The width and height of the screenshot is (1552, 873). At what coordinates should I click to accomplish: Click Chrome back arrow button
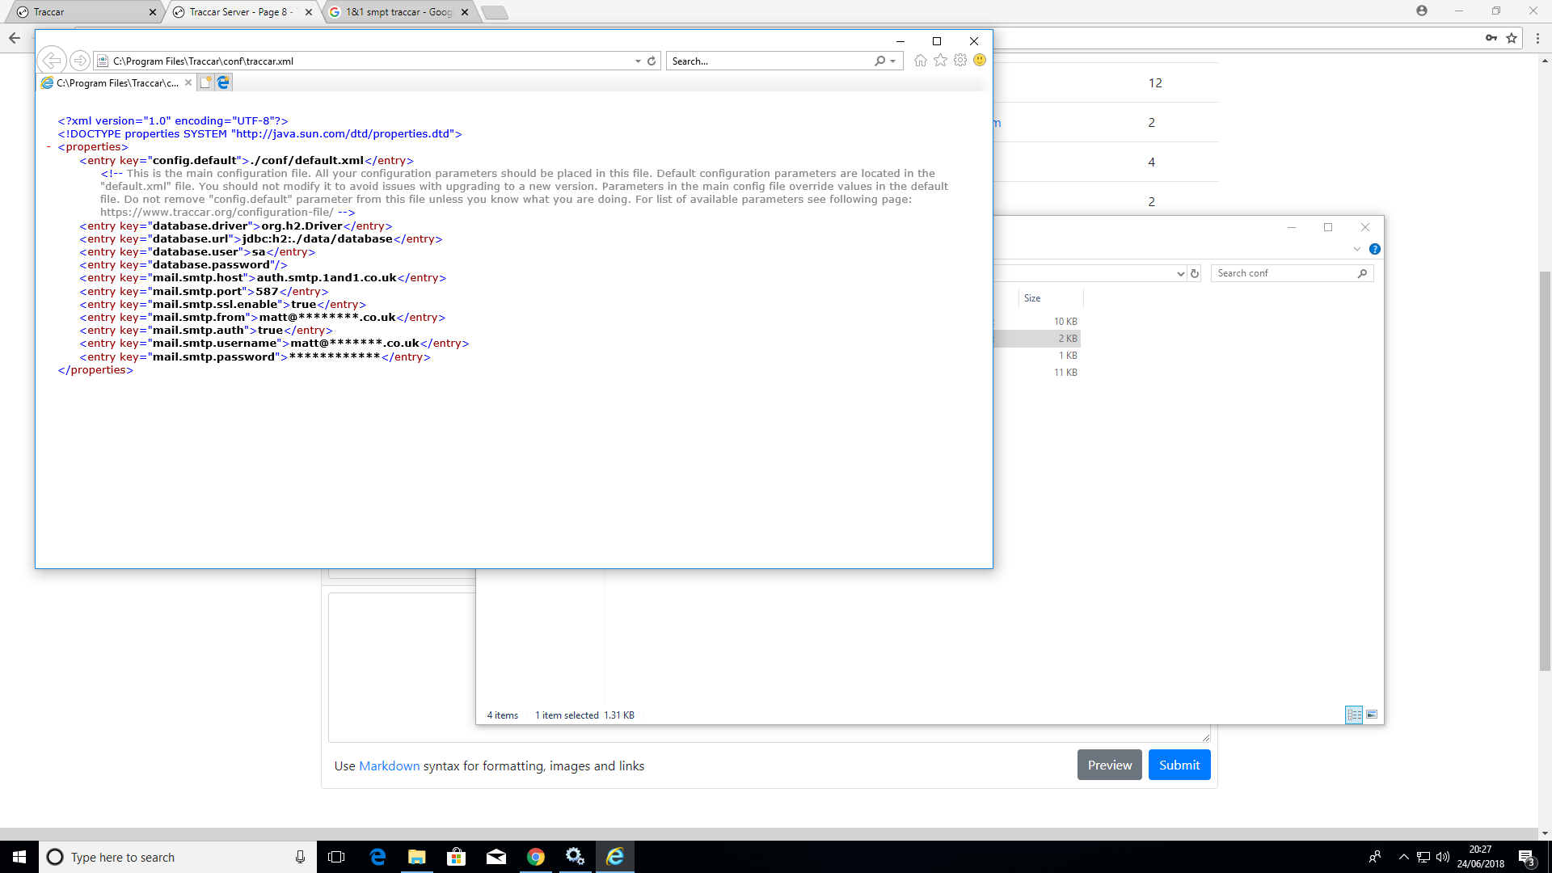coord(15,38)
